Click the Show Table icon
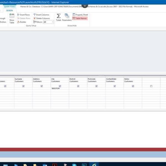The image size is (166, 166). [x=12, y=19]
